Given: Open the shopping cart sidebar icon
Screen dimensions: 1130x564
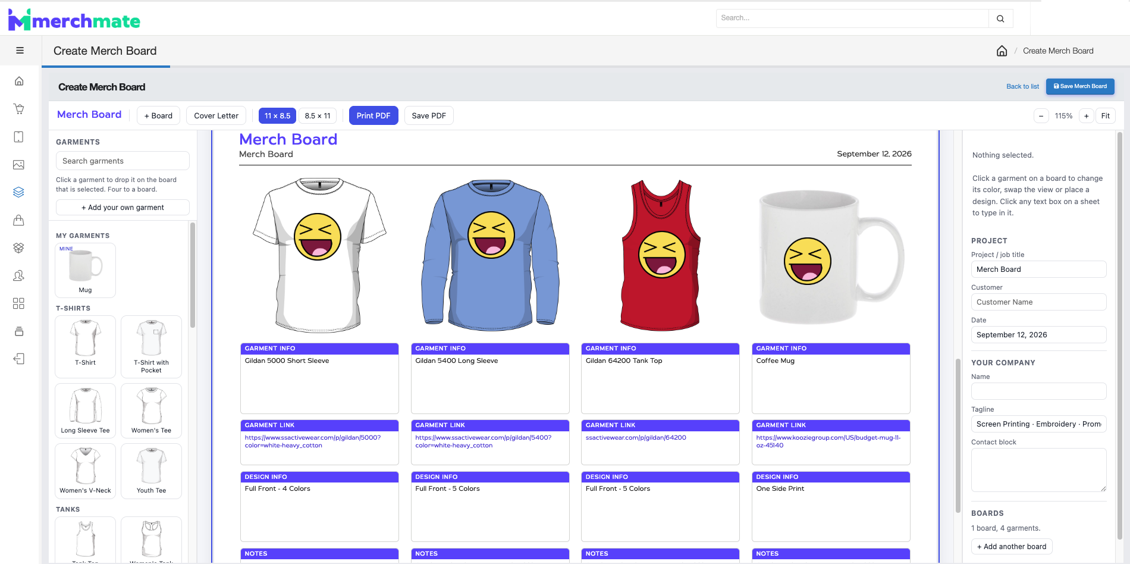Looking at the screenshot, I should point(19,109).
